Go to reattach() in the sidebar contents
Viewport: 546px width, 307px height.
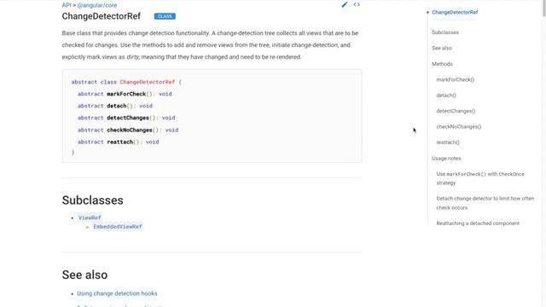pos(448,142)
